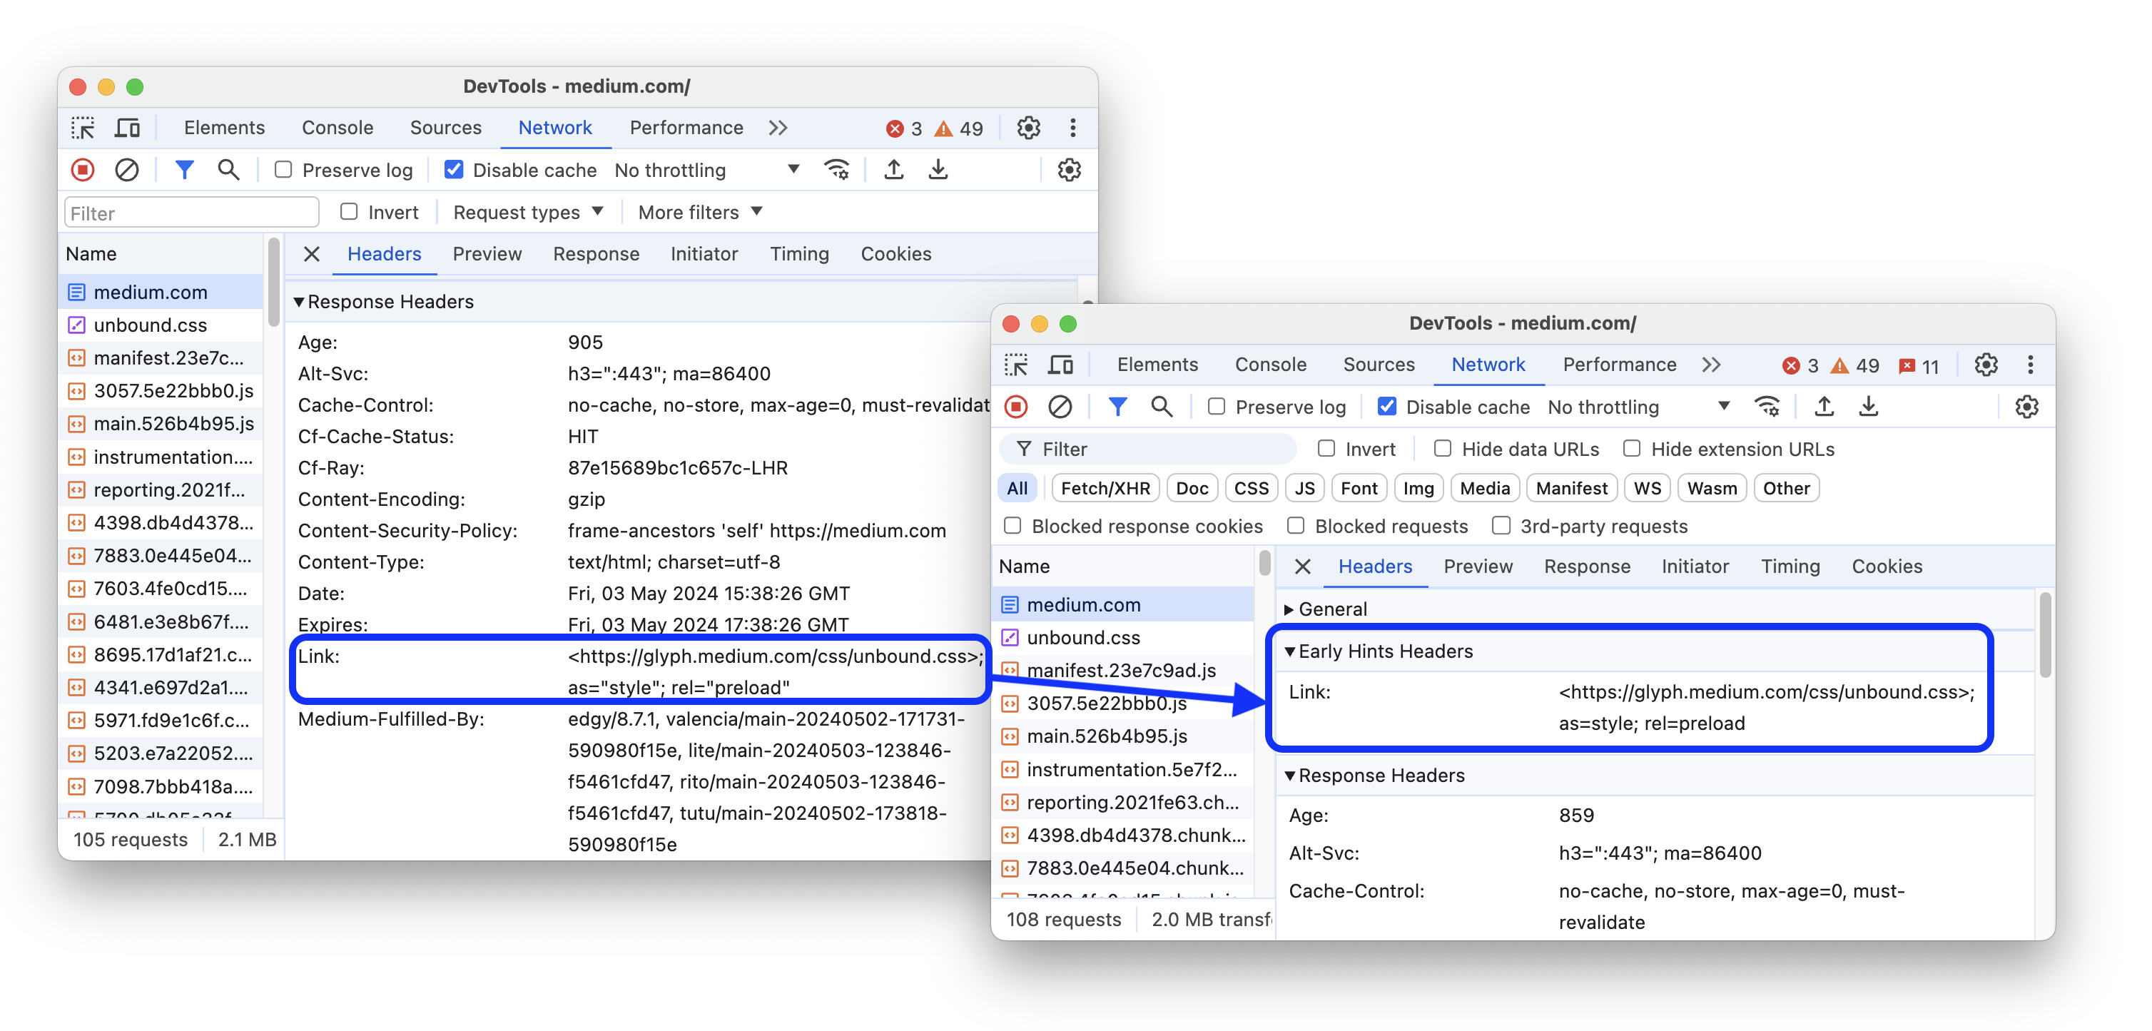This screenshot has height=1031, width=2152.
Task: Click the clear requests icon
Action: 125,169
